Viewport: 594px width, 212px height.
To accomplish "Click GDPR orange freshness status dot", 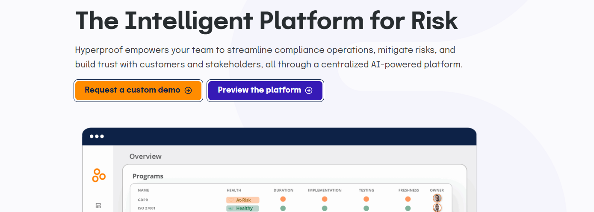I will (408, 199).
